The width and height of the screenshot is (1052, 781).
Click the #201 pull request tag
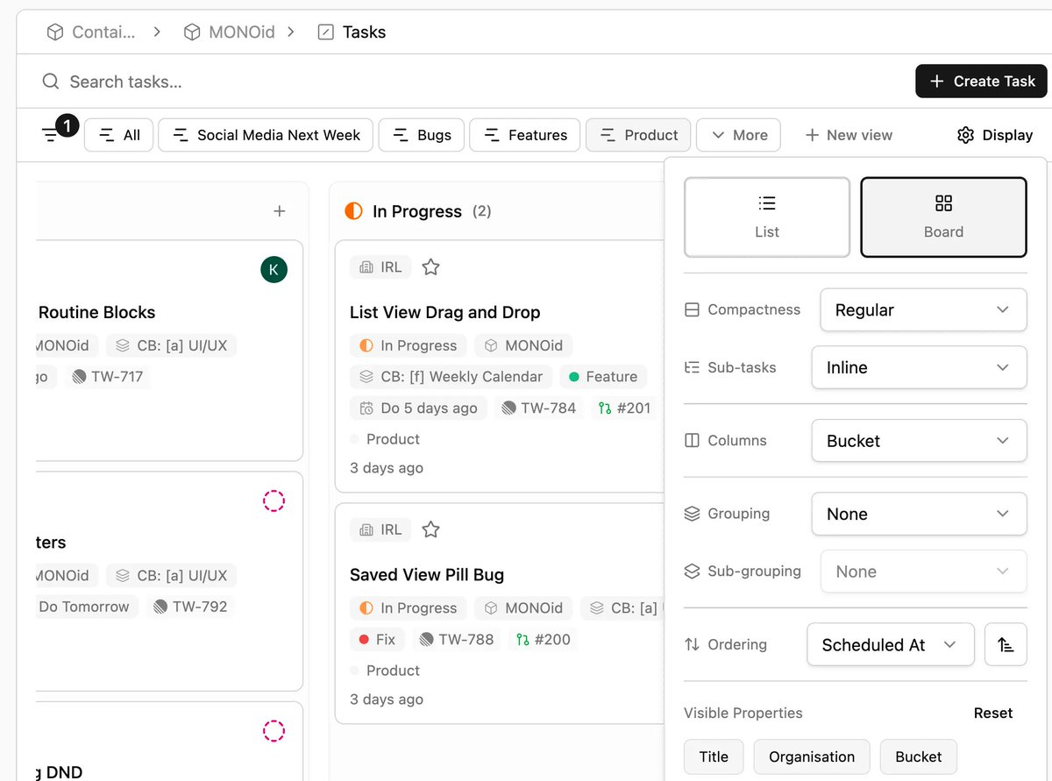point(624,408)
